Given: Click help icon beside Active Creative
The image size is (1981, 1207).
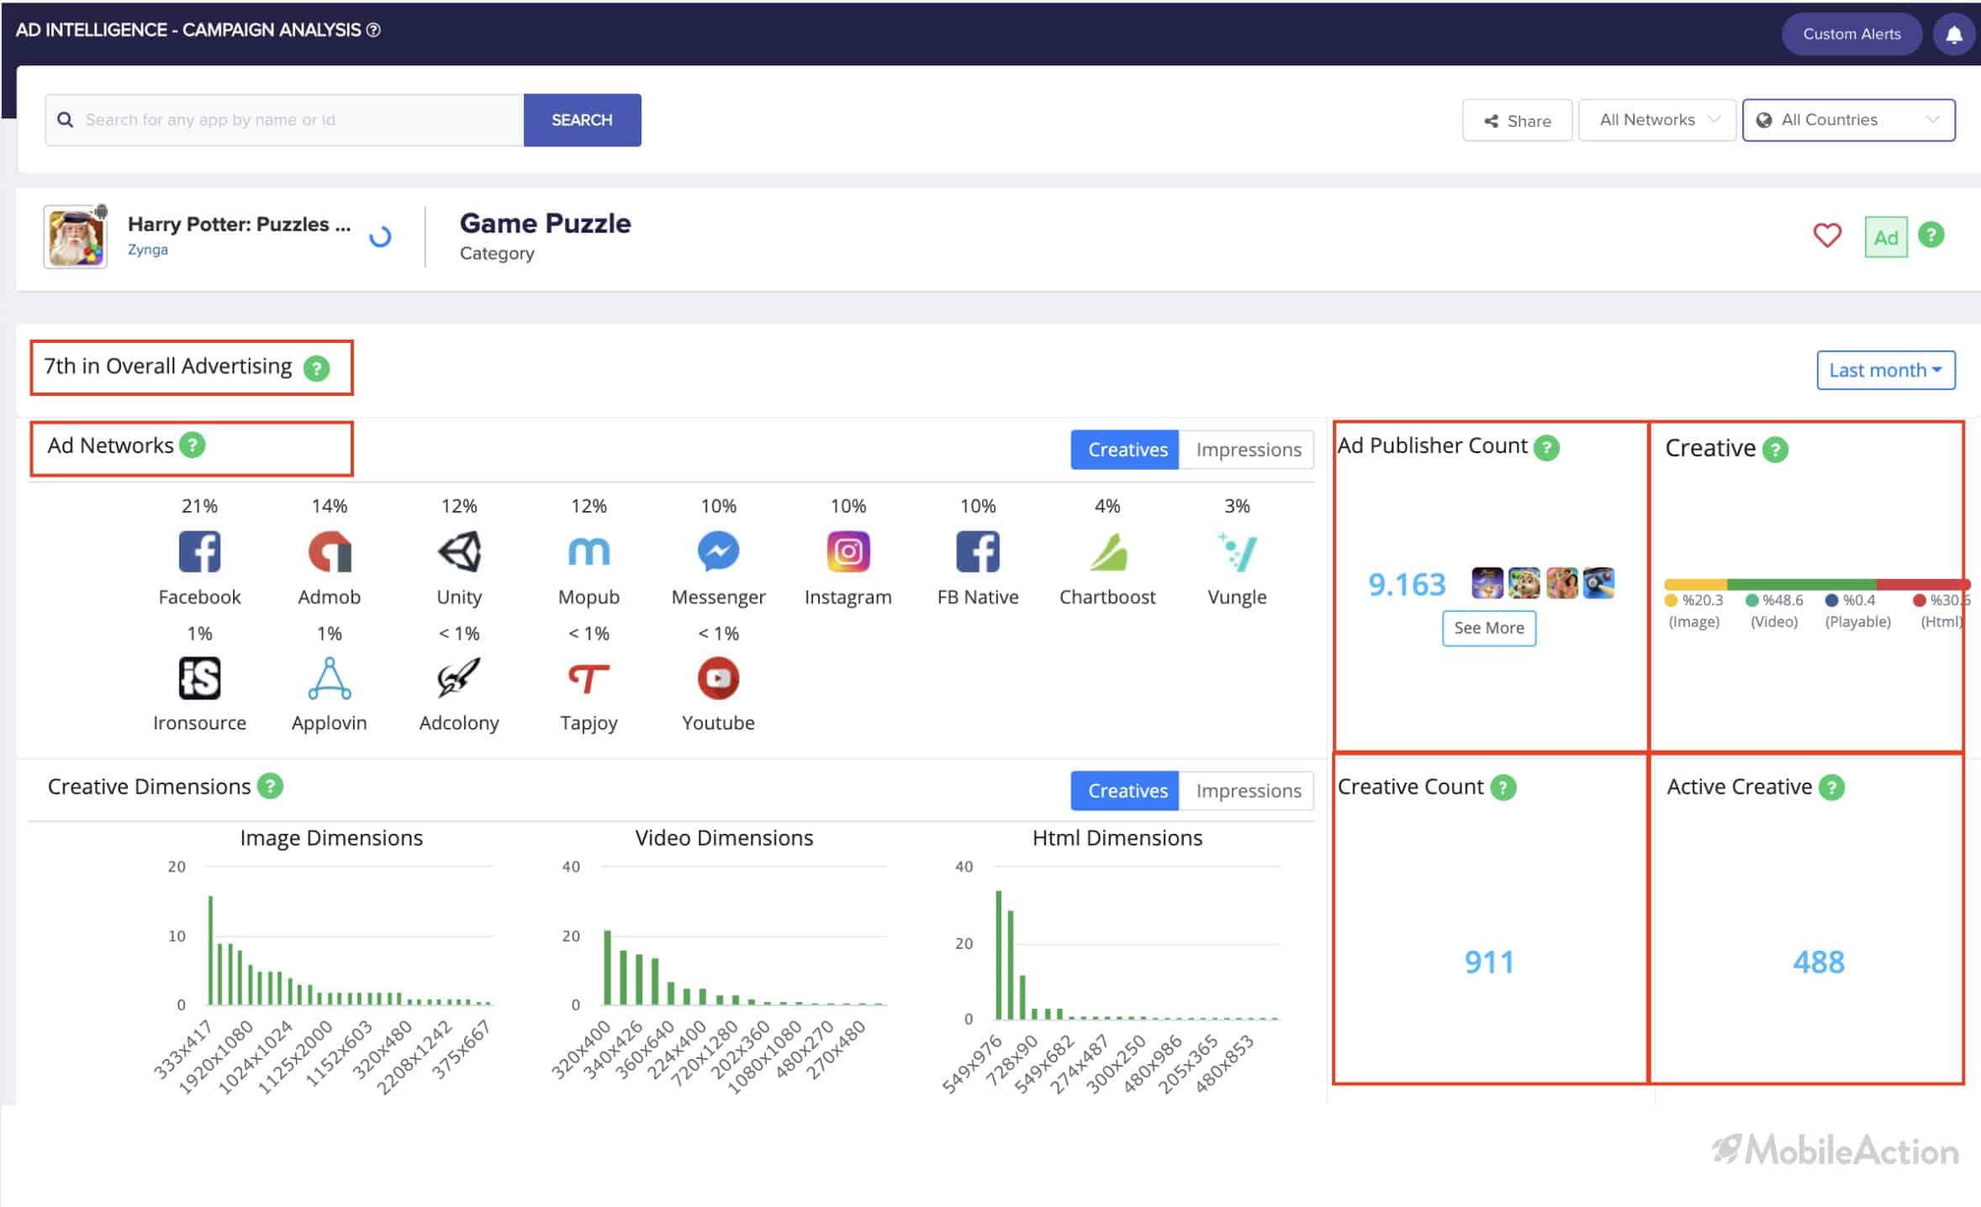Looking at the screenshot, I should (x=1831, y=788).
